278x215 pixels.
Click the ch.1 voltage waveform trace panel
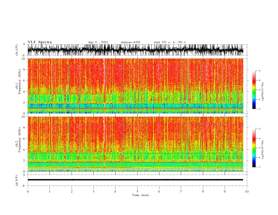(x=135, y=50)
